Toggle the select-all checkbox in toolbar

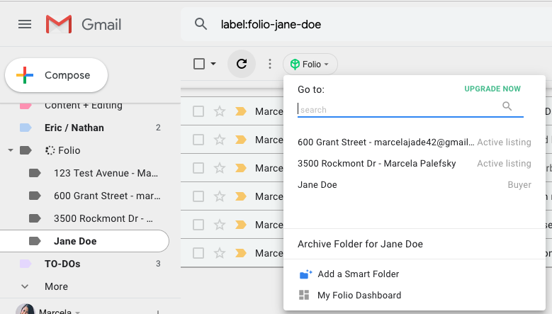199,64
